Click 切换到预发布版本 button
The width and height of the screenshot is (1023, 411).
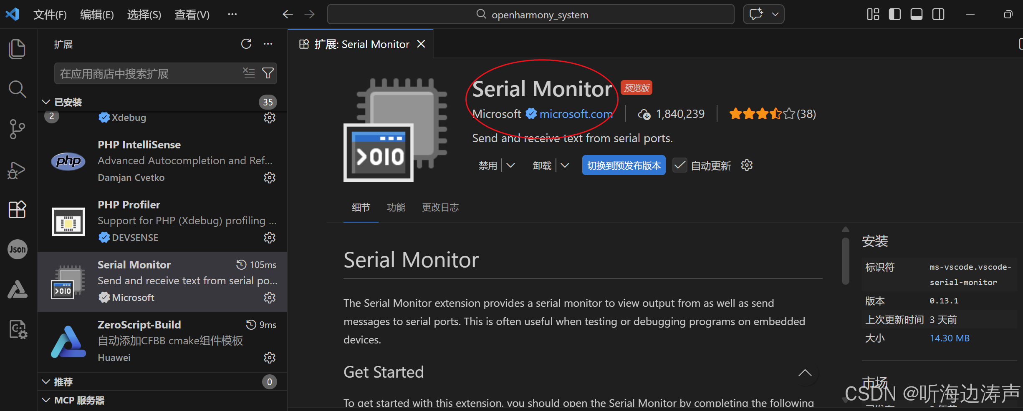624,165
